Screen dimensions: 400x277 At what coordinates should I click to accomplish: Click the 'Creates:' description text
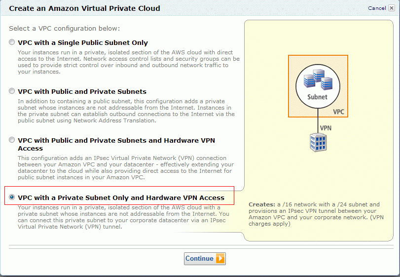click(316, 214)
